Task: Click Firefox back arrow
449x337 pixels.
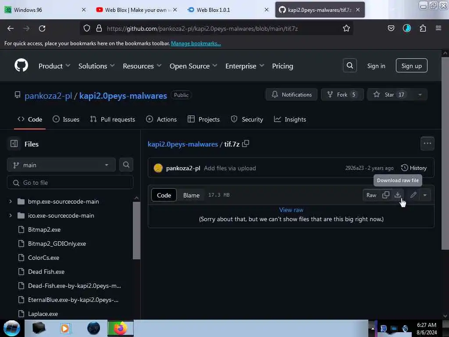Action: [11, 29]
